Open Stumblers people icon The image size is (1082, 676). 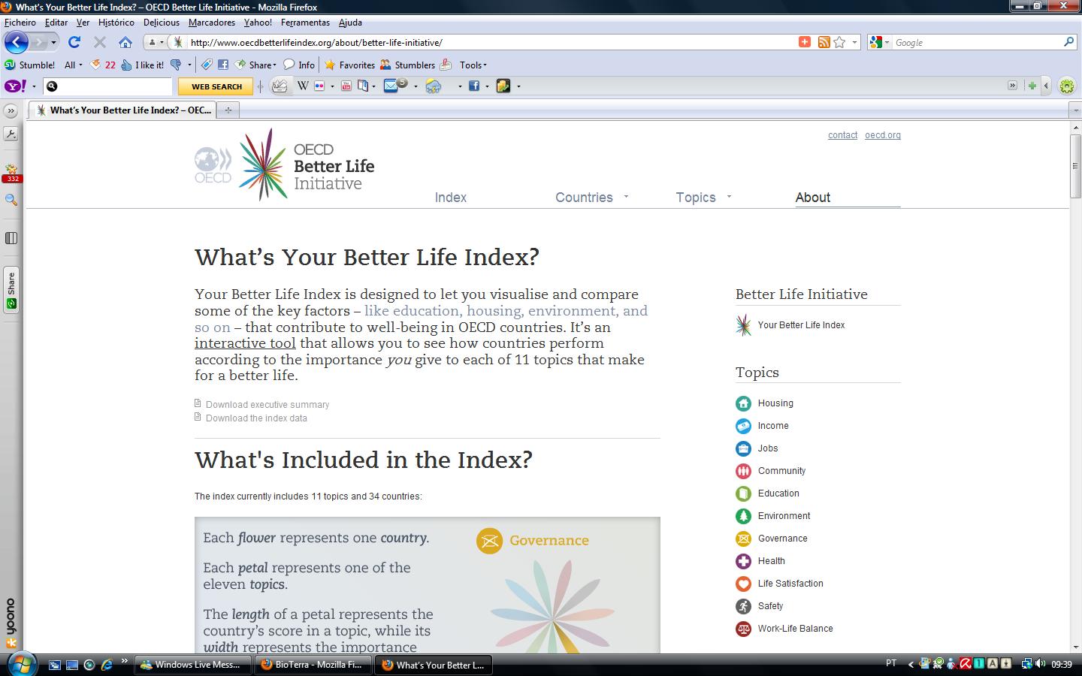(407, 65)
